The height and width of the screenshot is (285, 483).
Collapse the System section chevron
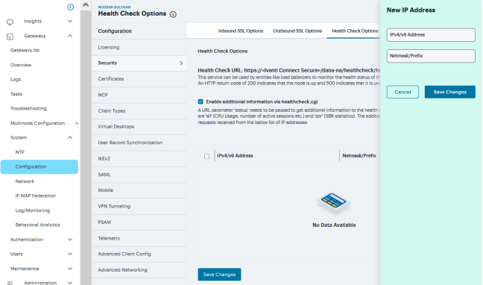[x=70, y=137]
